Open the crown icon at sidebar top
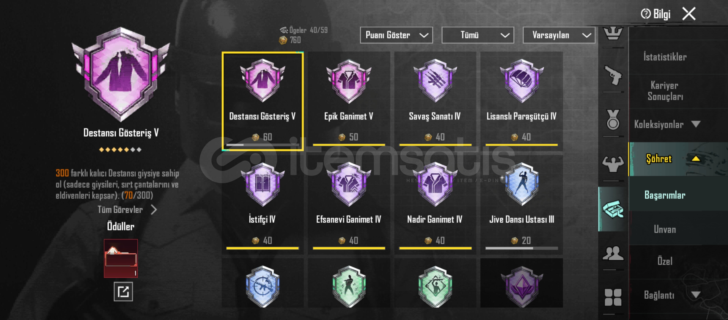Viewport: 728px width, 320px height. [613, 33]
